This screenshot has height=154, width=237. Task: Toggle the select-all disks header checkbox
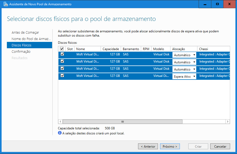(62, 49)
